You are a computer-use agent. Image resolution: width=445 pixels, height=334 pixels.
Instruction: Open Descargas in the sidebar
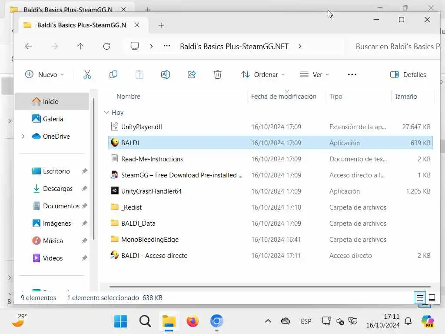52,188
